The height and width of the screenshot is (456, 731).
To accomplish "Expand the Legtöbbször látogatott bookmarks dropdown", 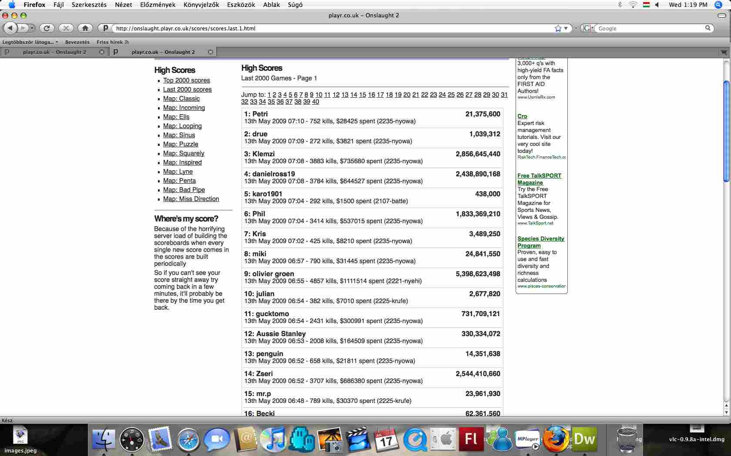I will click(x=30, y=42).
